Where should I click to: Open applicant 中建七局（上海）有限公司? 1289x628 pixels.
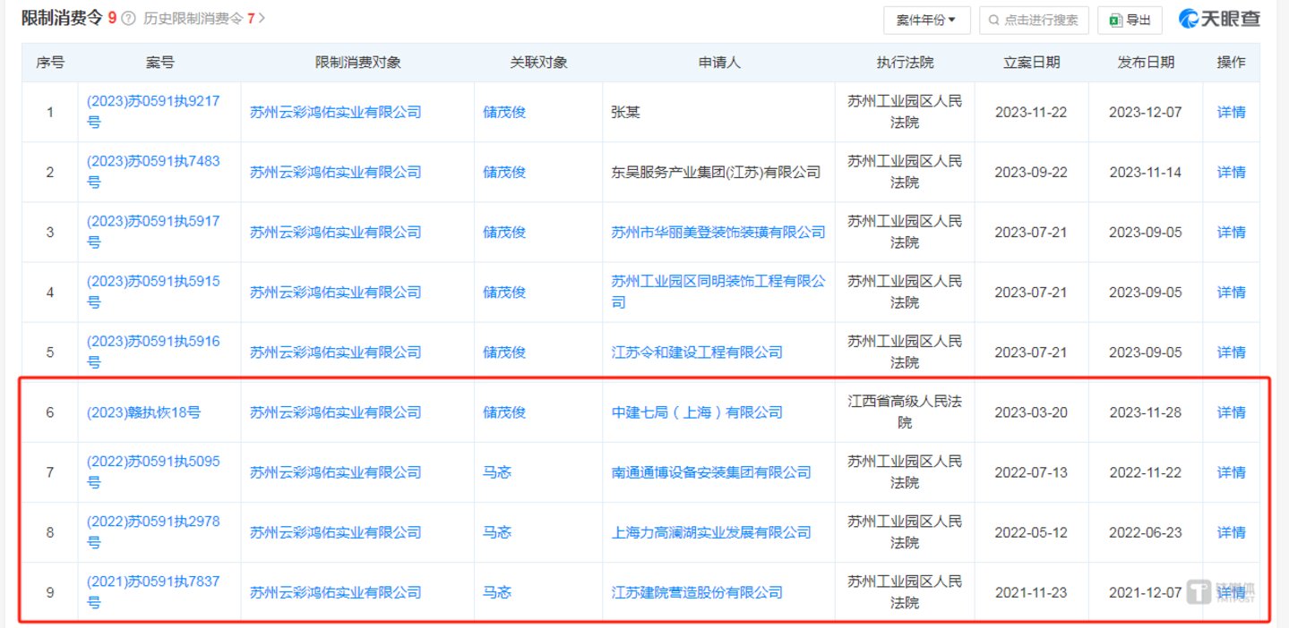[x=696, y=412]
